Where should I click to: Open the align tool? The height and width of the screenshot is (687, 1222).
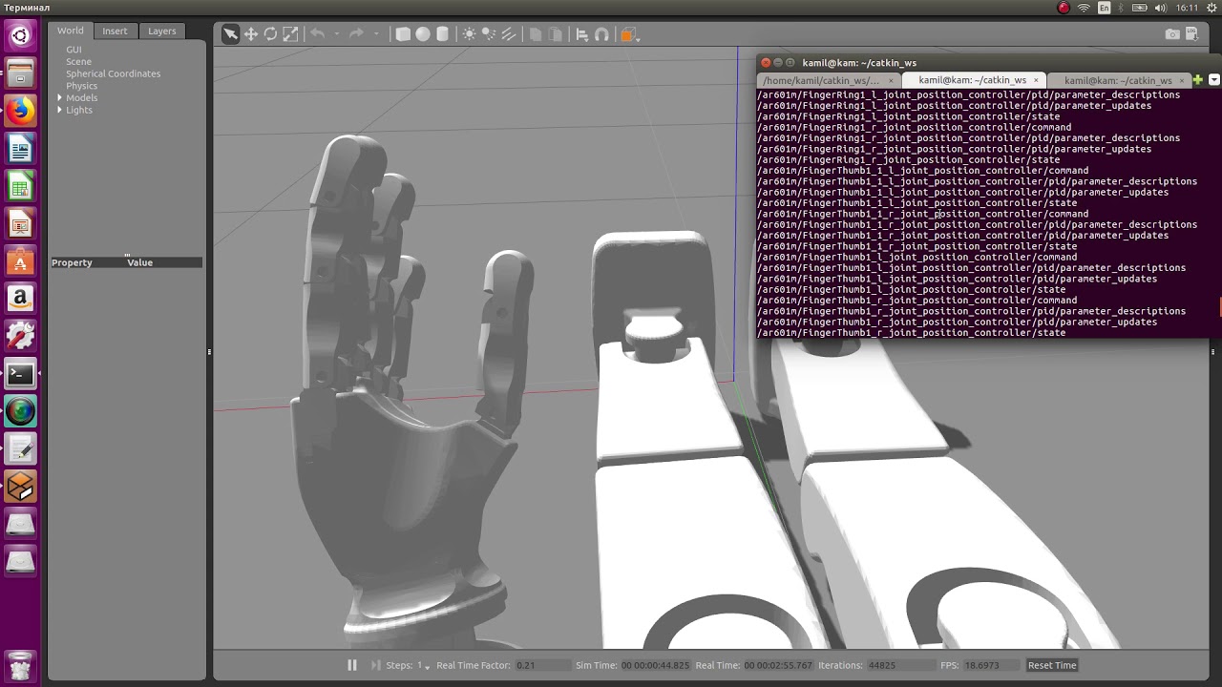[x=581, y=34]
